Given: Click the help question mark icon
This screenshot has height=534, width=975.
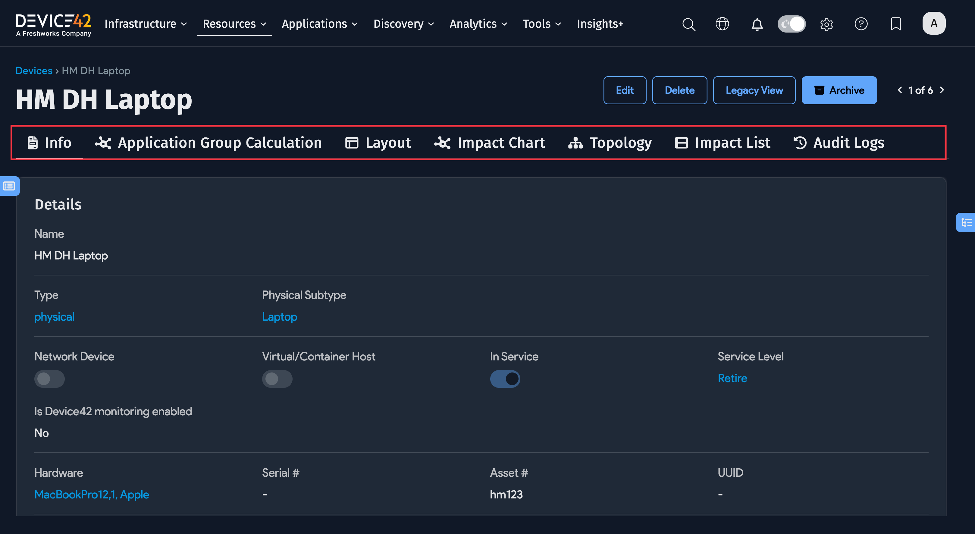Looking at the screenshot, I should tap(861, 24).
